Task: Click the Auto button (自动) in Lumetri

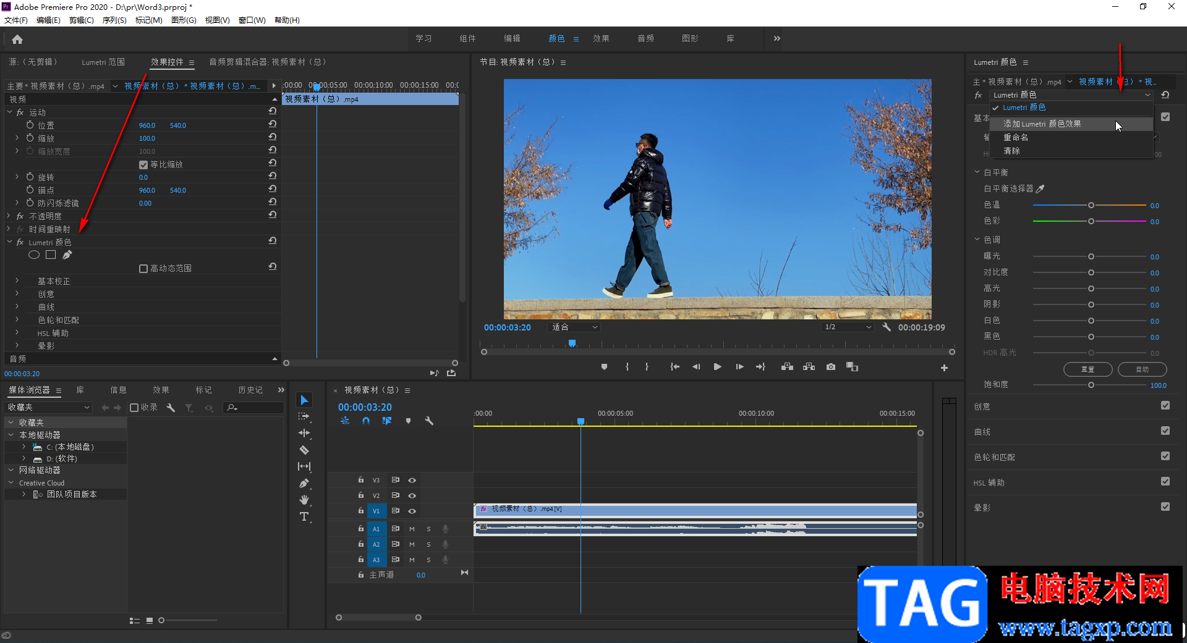Action: (x=1142, y=369)
